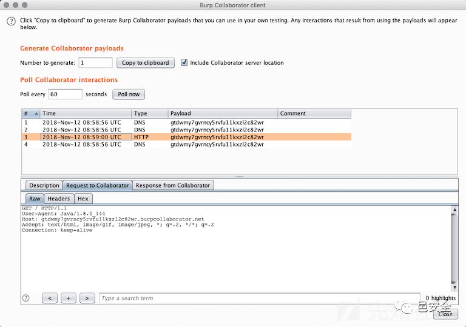Click the 'GET / HTTP/1.1' request line

44,208
